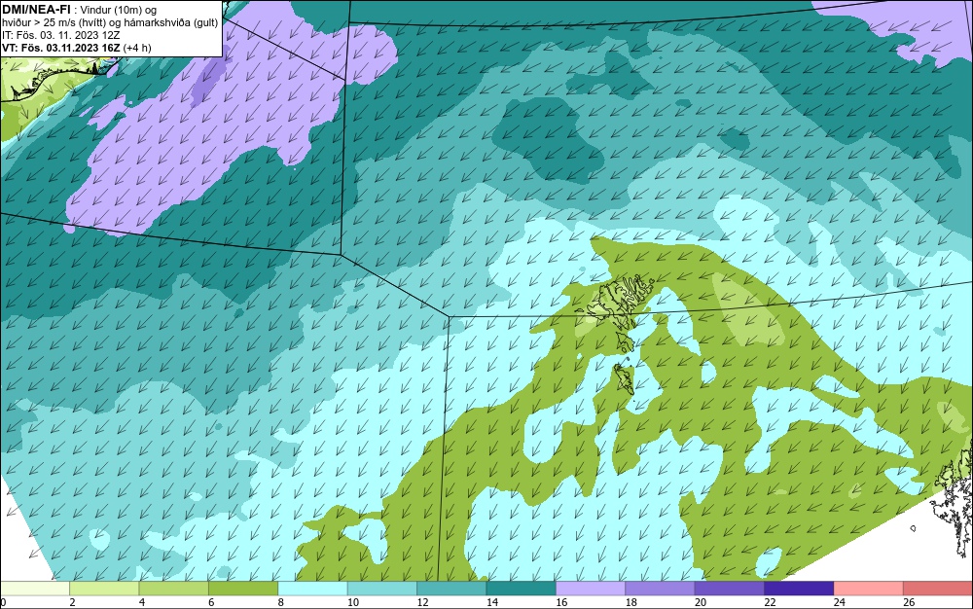Click the DMI/NEA-FI title text
973x609 pixels.
point(36,10)
